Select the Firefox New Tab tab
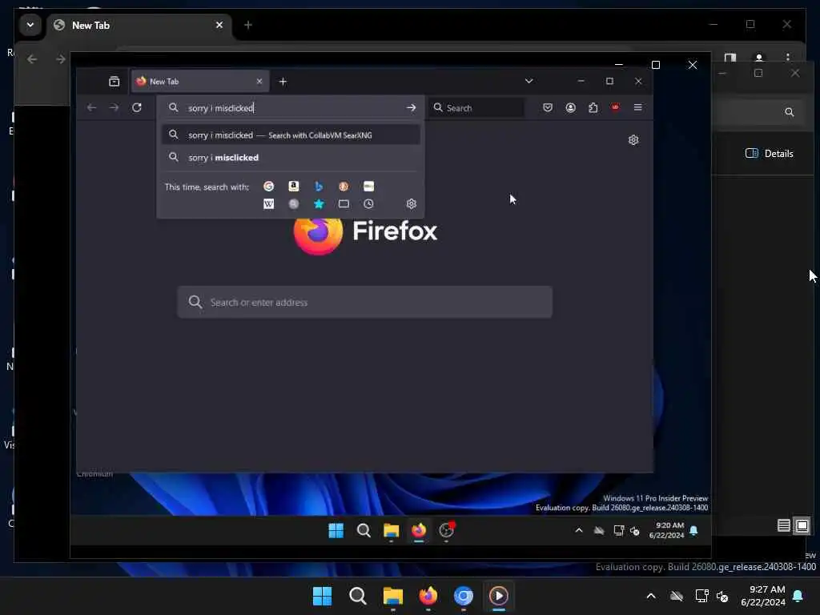820x615 pixels. [x=199, y=81]
